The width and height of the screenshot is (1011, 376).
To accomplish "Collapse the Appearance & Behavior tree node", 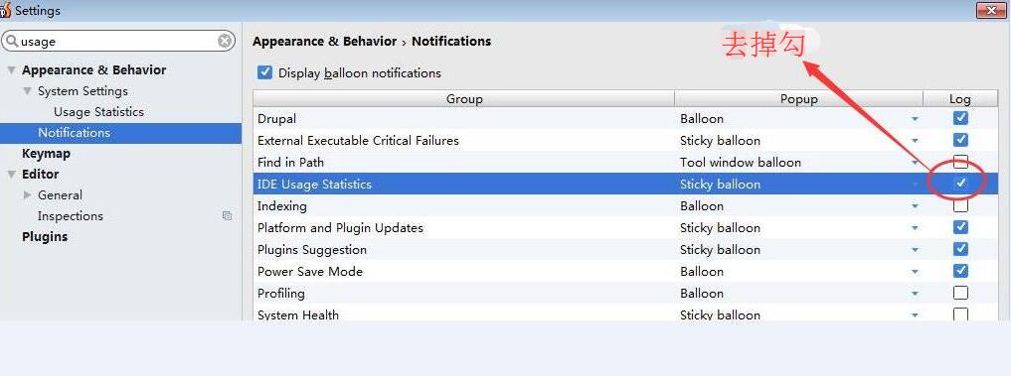I will coord(11,70).
